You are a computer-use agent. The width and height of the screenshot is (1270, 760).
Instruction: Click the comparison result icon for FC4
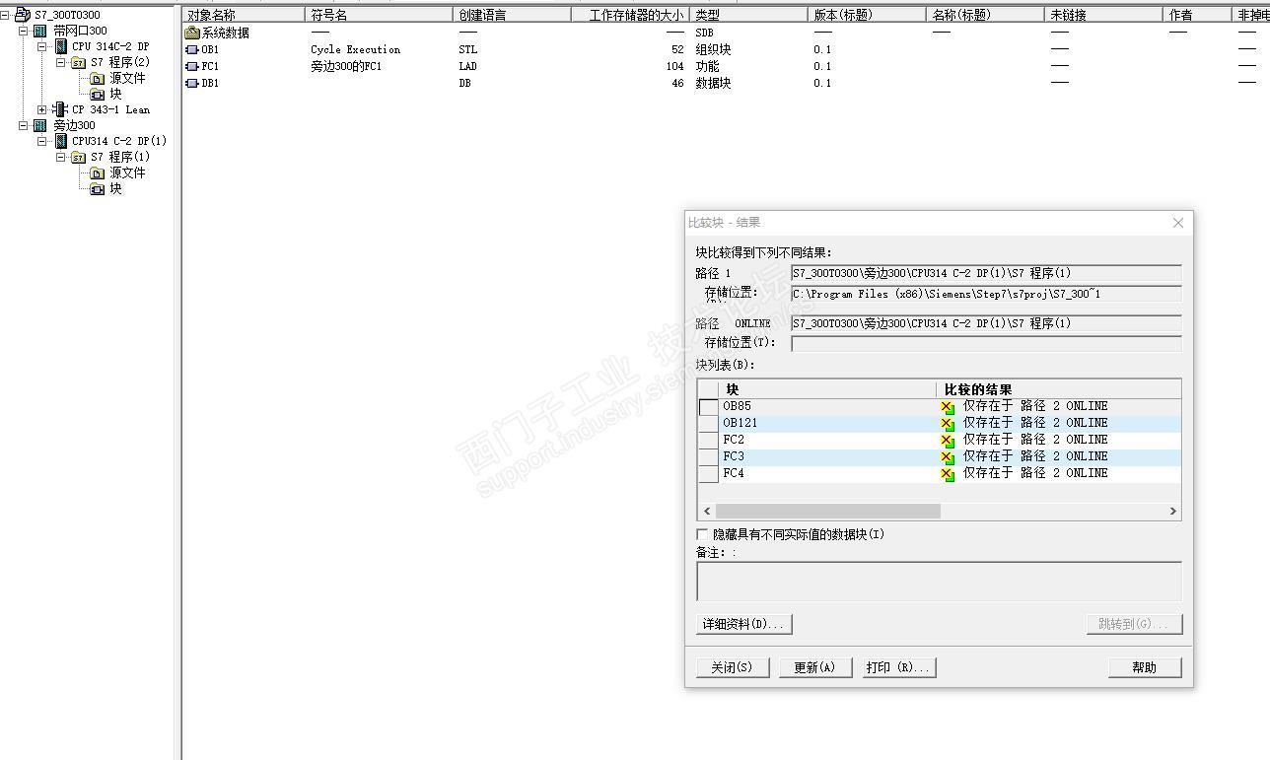point(948,474)
